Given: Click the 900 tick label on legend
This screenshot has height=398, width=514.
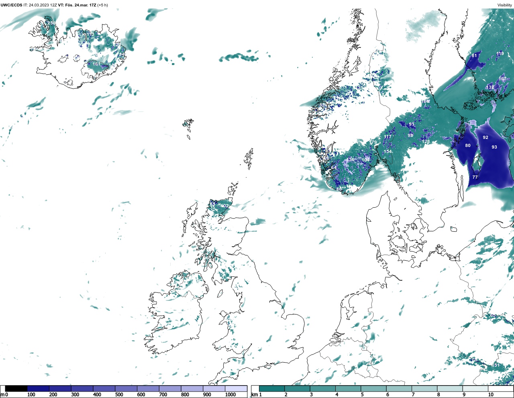Looking at the screenshot, I should pos(207,395).
